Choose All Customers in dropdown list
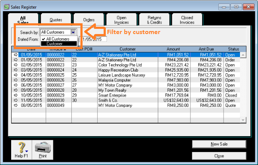 click(59, 39)
